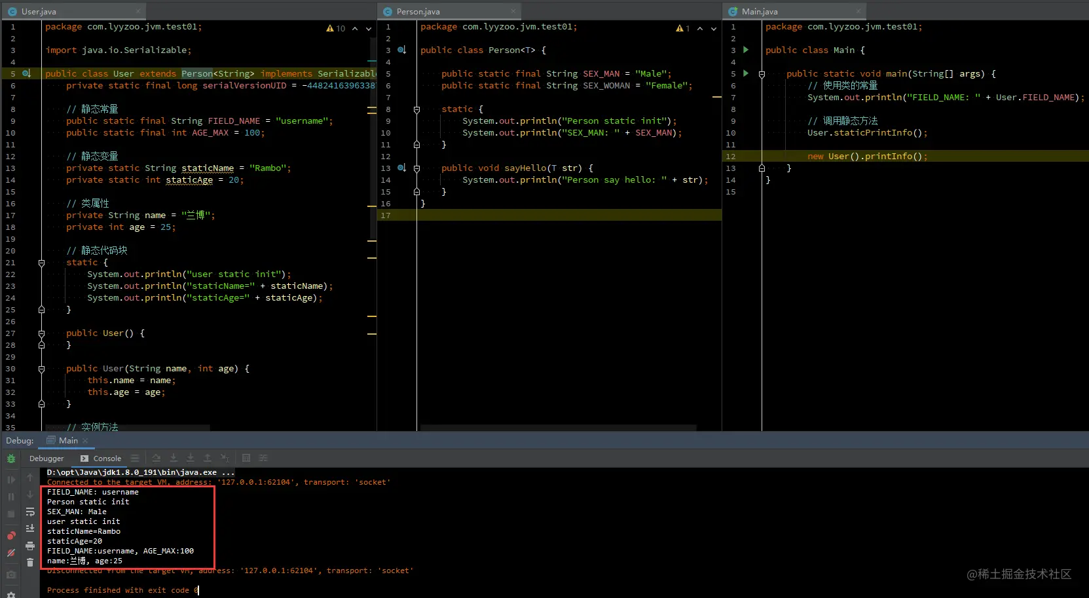
Task: Click the Print console icon
Action: coord(29,546)
